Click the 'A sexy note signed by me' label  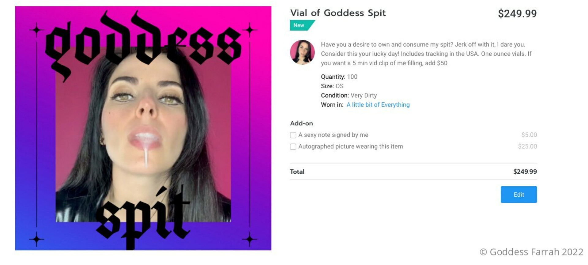click(x=333, y=135)
